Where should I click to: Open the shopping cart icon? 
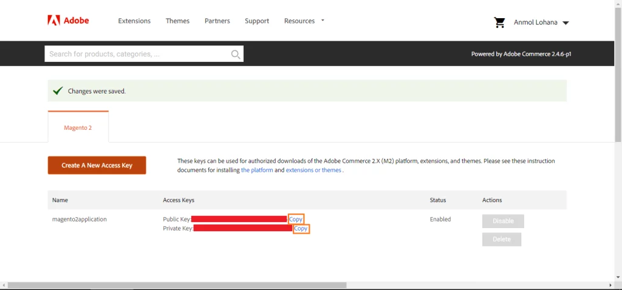499,22
